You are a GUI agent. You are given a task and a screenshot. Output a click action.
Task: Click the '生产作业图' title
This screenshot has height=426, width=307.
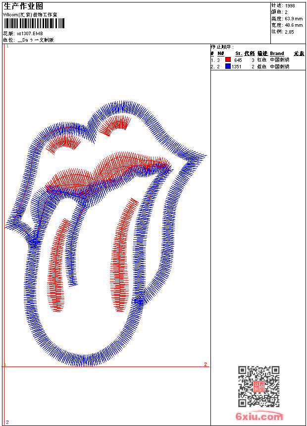pos(23,6)
